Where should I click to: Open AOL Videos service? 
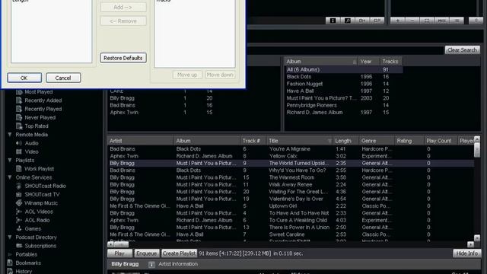click(39, 212)
